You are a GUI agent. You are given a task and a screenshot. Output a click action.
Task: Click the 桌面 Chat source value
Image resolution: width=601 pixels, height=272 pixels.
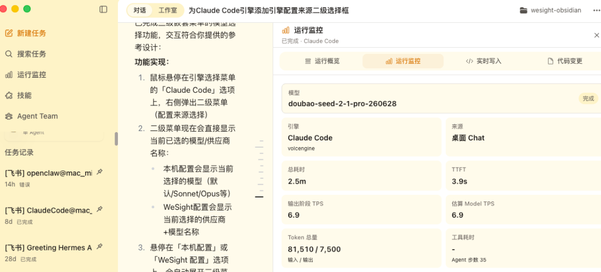click(x=468, y=138)
